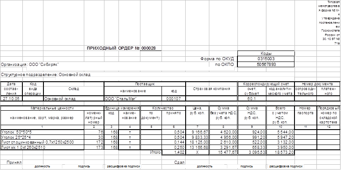Select the Уголок 25*25*4 item cell

(42, 137)
